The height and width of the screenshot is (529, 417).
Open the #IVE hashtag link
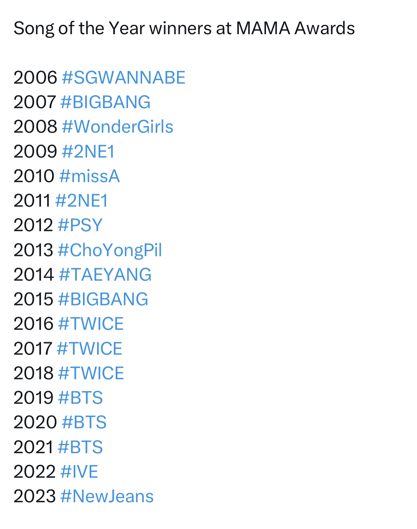click(79, 471)
